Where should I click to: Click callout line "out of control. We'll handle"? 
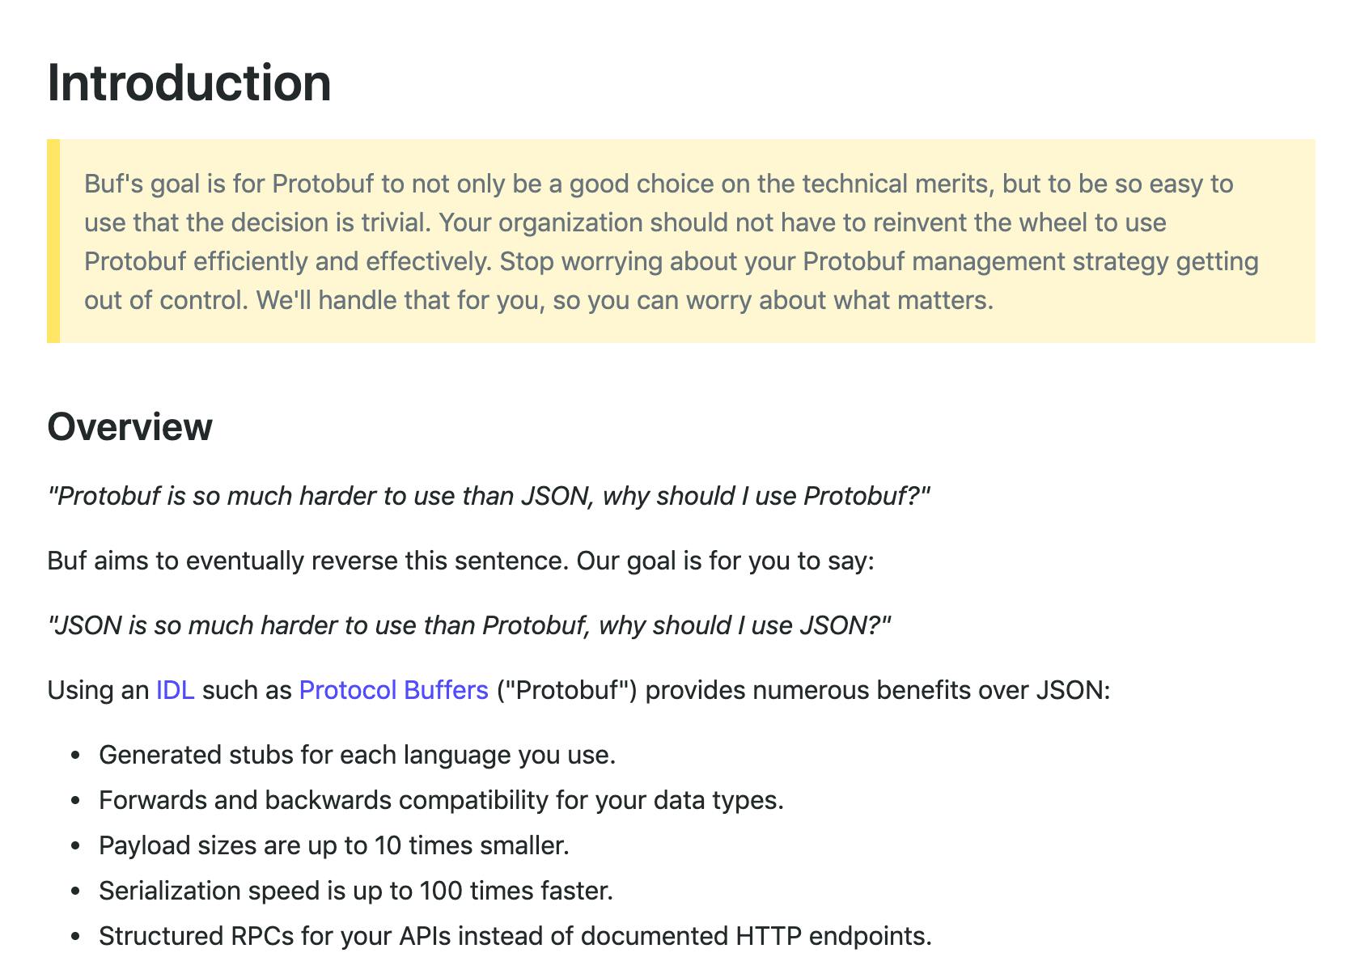pos(539,300)
